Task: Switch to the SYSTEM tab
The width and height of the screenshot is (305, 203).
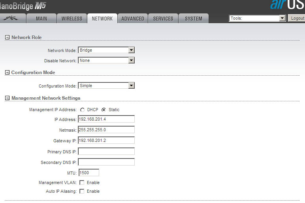Action: [x=194, y=19]
